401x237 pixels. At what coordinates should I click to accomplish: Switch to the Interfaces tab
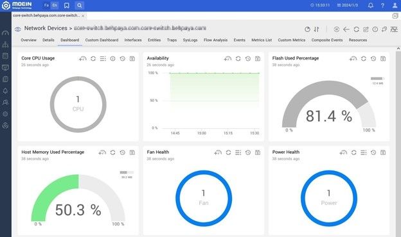click(x=133, y=40)
